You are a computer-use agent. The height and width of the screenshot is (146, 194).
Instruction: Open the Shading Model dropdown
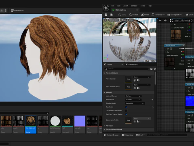(x=135, y=103)
